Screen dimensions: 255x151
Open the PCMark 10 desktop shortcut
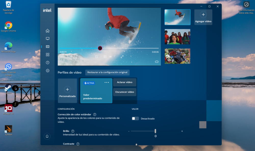click(x=8, y=110)
